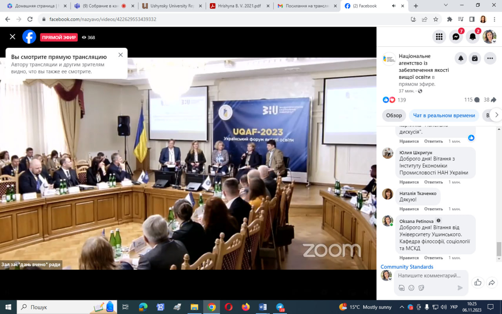Send the comment with the arrow icon

point(460,288)
